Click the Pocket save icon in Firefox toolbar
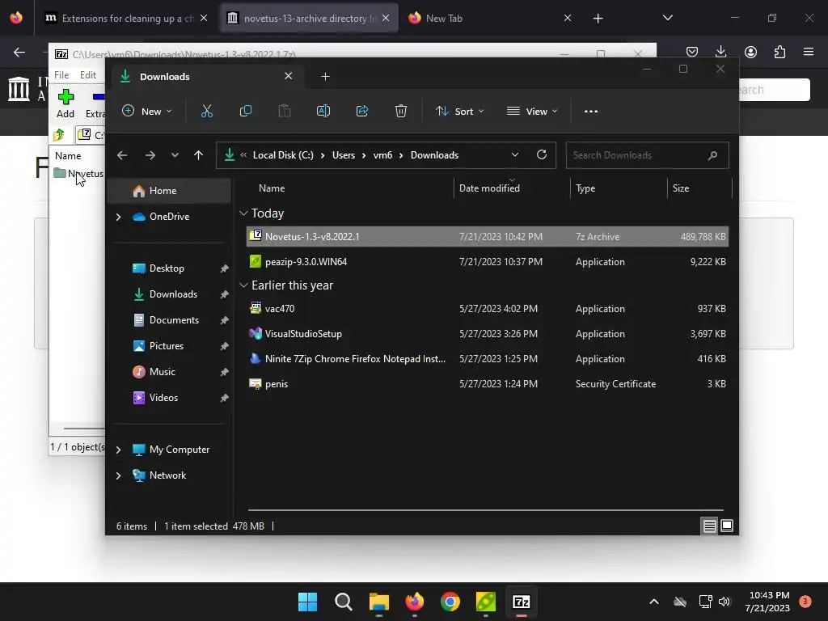Image resolution: width=828 pixels, height=621 pixels. pos(692,51)
